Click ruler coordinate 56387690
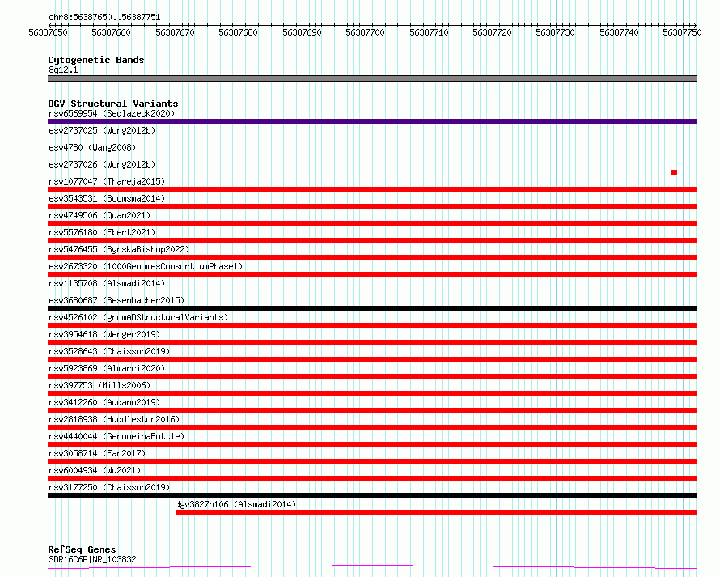The height and width of the screenshot is (577, 720). tap(302, 32)
